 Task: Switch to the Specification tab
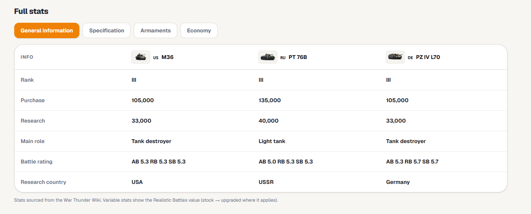[x=107, y=30]
